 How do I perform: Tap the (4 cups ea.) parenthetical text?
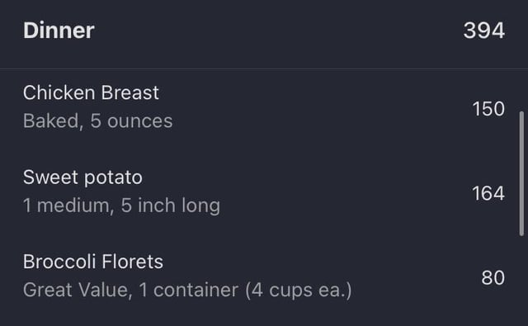click(299, 290)
